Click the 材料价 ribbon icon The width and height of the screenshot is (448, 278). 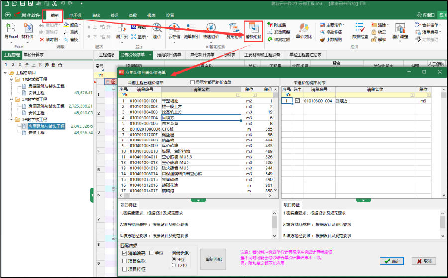pos(27,30)
